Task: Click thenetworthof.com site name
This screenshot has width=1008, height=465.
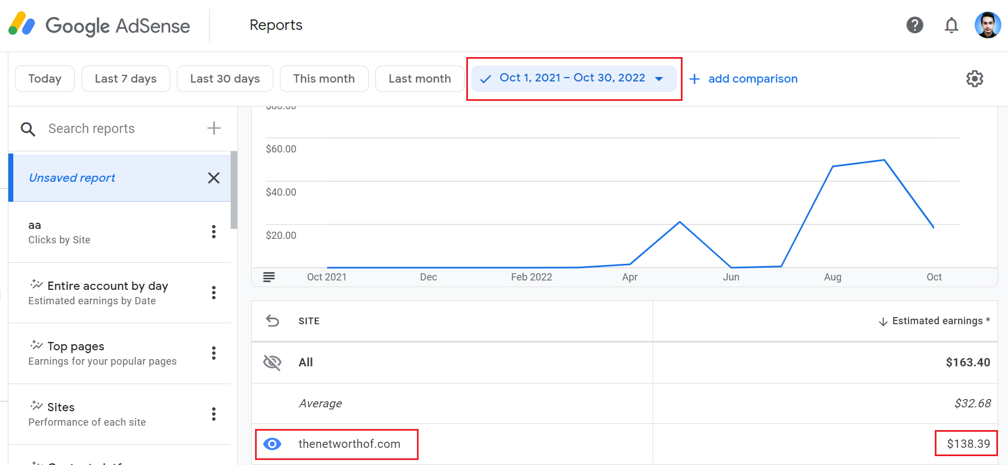Action: tap(349, 444)
